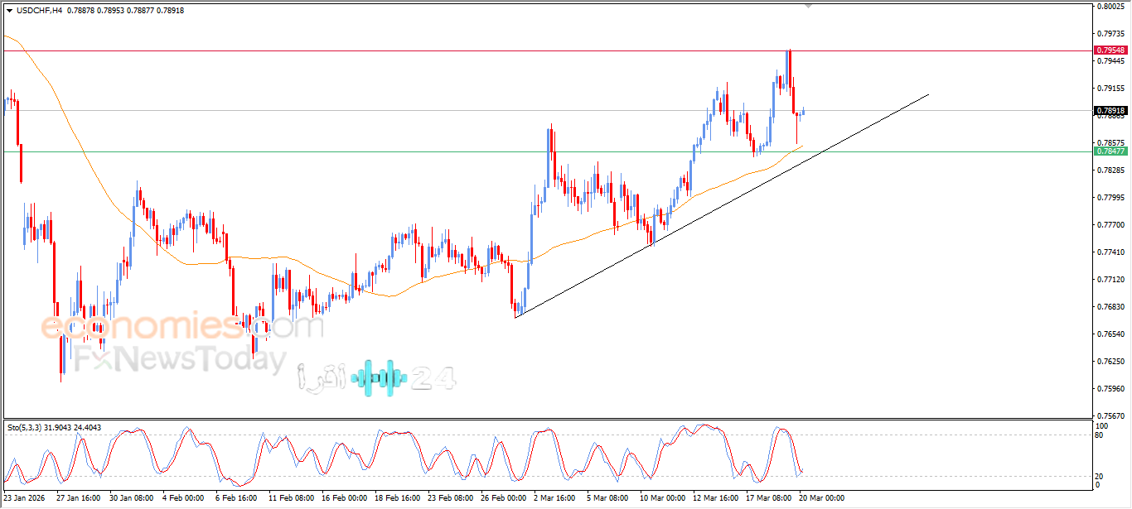Screen dimensions: 1132x509
Task: Click the 2 Mar 16:00 time label
Action: pos(555,499)
